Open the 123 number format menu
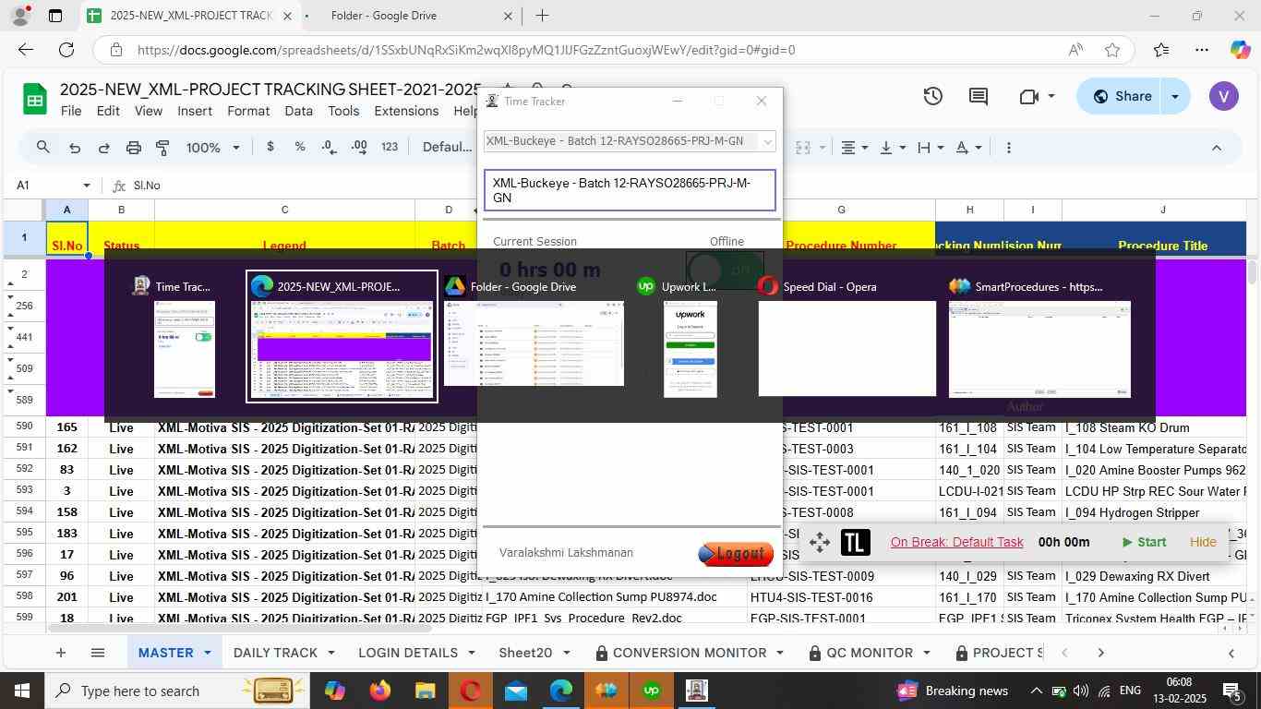This screenshot has width=1261, height=709. coord(390,147)
